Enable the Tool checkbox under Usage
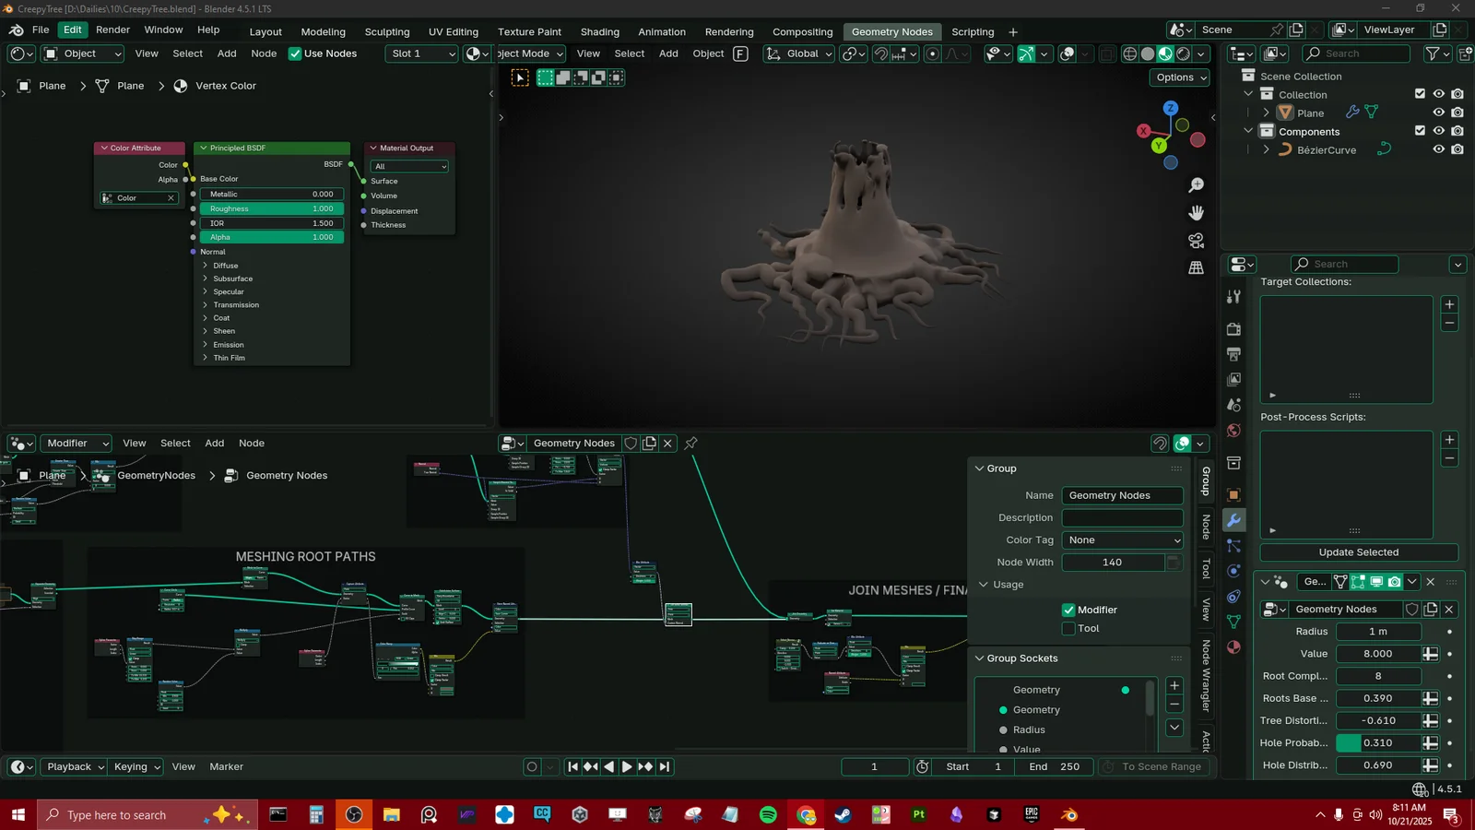 click(1068, 628)
